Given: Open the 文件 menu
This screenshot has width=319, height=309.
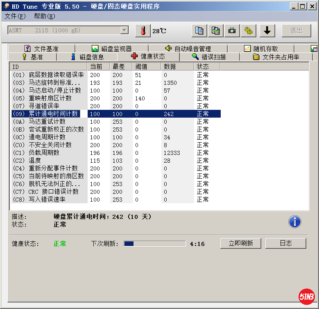Looking at the screenshot, I should 15,16.
